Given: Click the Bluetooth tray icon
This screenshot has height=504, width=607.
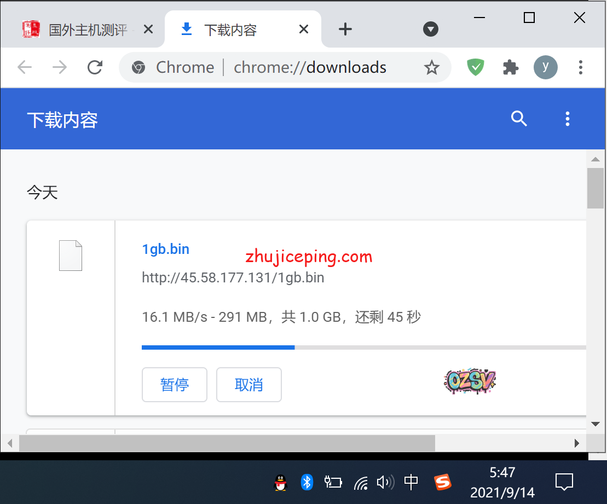Looking at the screenshot, I should (307, 482).
